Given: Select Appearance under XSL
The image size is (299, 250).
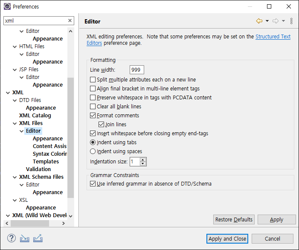Looking at the screenshot, I should coord(41,207).
